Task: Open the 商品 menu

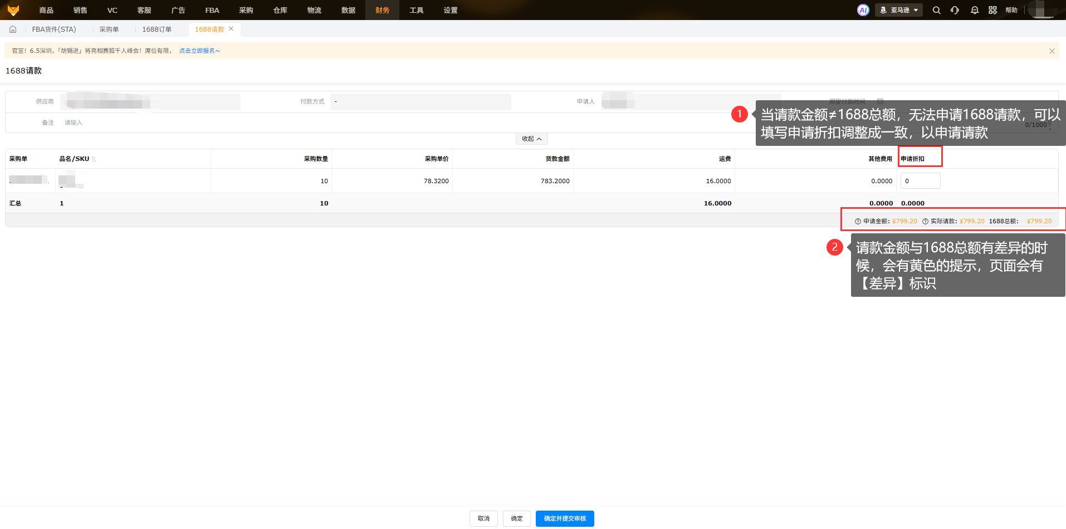Action: (x=46, y=10)
